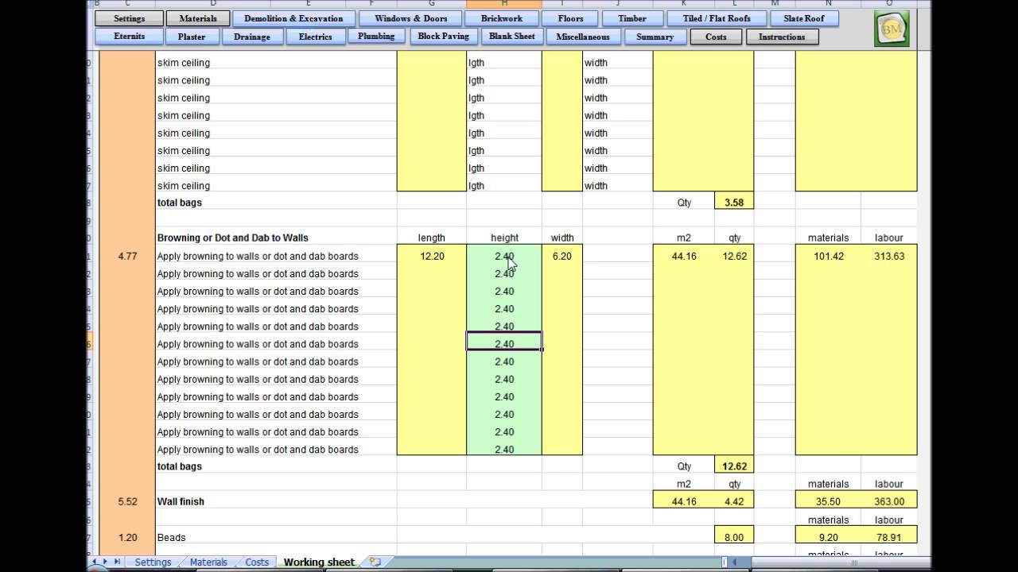
Task: Click the BM logo icon
Action: point(892,29)
